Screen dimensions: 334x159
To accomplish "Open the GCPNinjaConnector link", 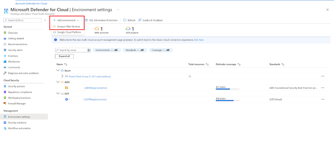I will [x=95, y=100].
